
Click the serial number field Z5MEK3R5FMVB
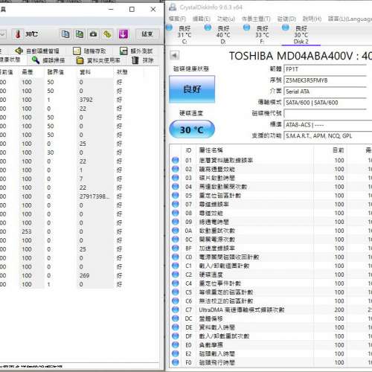[x=325, y=80]
